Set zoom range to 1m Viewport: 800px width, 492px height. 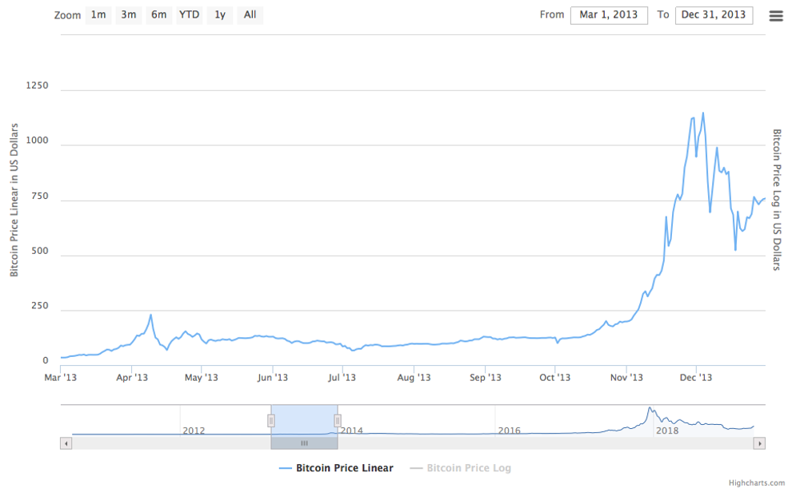[x=98, y=14]
